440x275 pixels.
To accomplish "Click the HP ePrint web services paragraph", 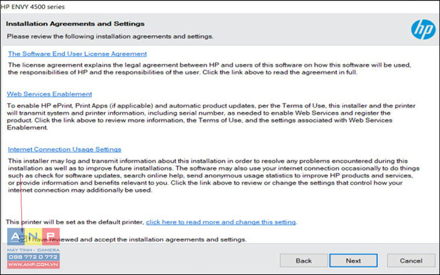I will (x=211, y=117).
